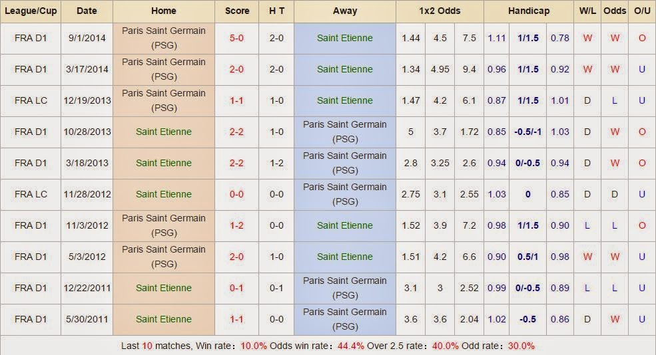The image size is (656, 355).
Task: Click the Date column header
Action: (87, 11)
